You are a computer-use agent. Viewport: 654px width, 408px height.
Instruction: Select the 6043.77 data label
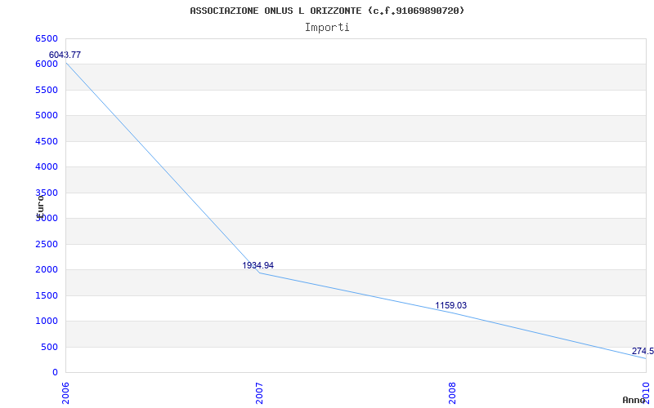(65, 55)
